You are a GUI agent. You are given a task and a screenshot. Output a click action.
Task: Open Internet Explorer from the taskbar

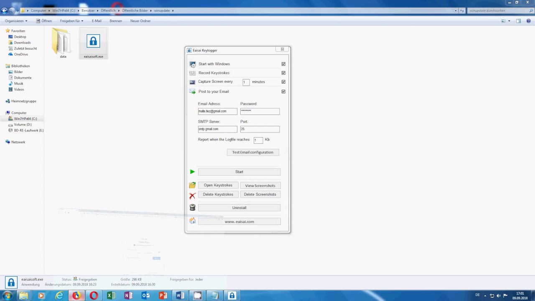(59, 296)
